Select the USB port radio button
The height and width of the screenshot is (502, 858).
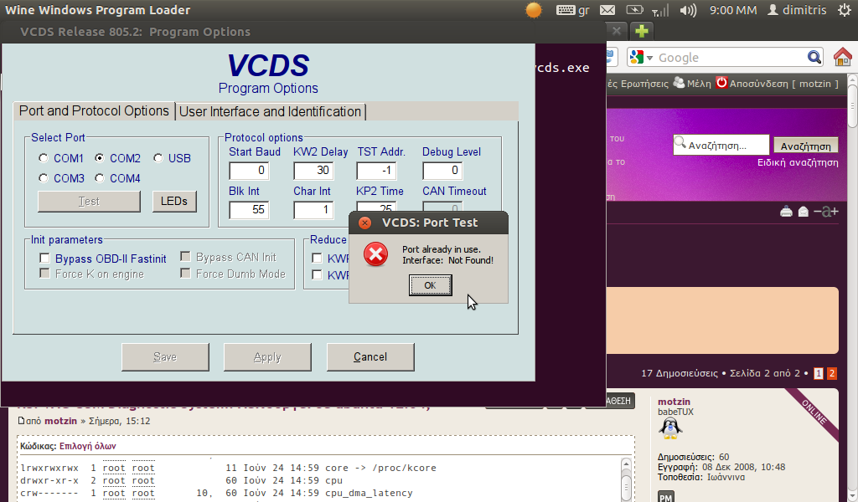(x=158, y=158)
